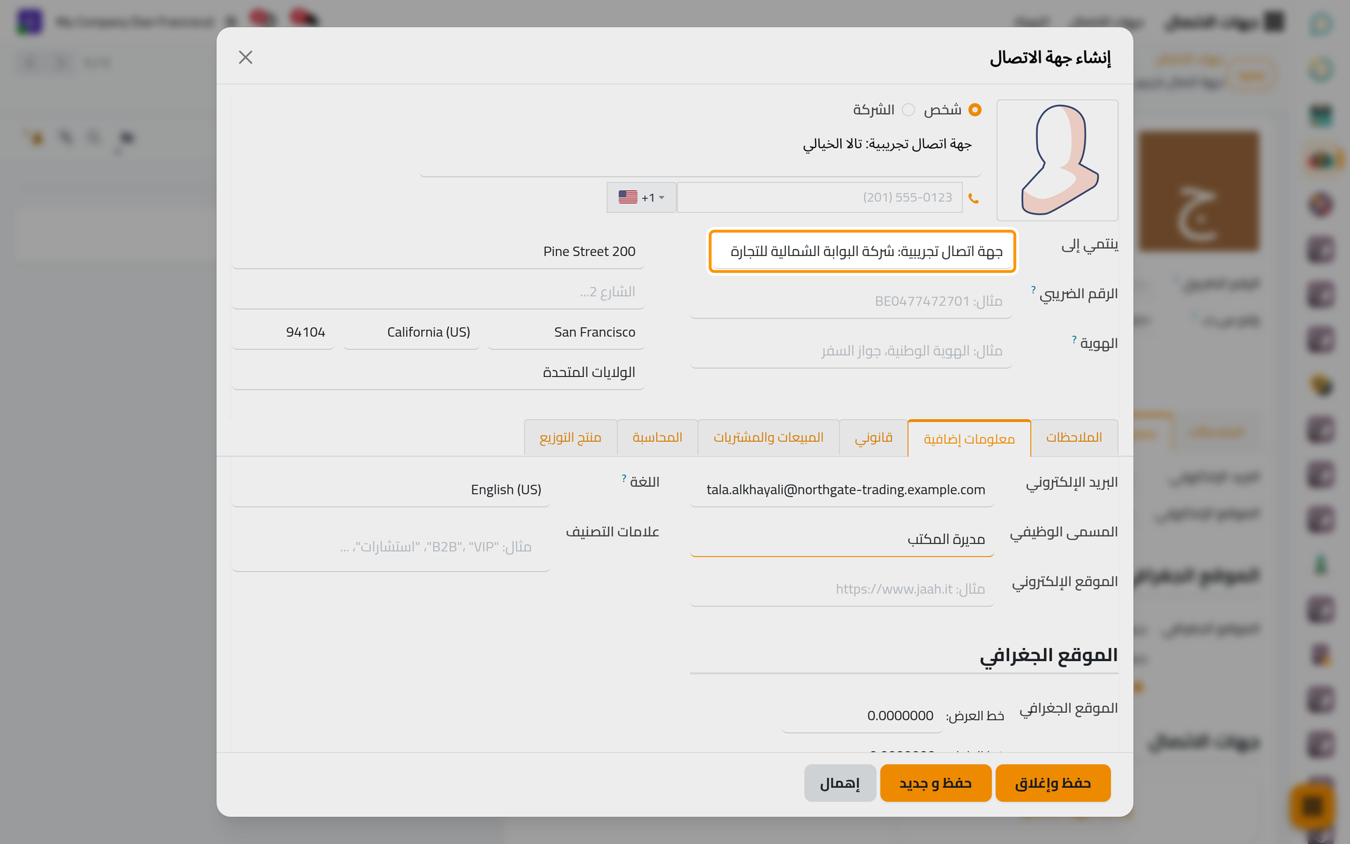Show help tooltip for اللغة
This screenshot has height=844, width=1350.
624,478
